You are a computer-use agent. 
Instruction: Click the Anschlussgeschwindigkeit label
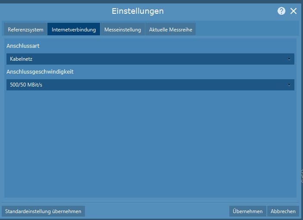pyautogui.click(x=40, y=71)
